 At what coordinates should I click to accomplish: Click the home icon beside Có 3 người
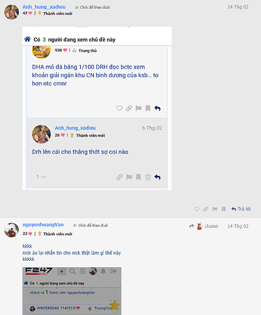(x=27, y=39)
